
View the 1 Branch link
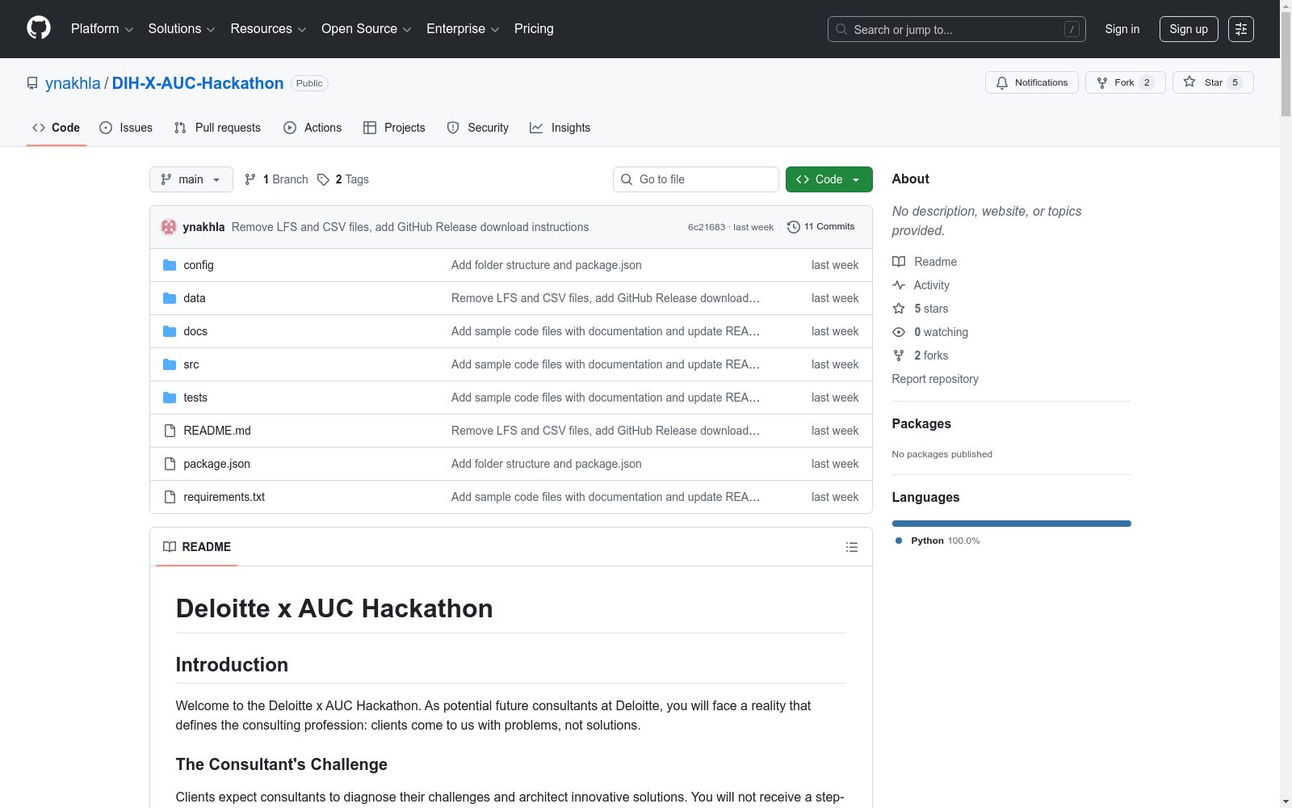click(276, 179)
